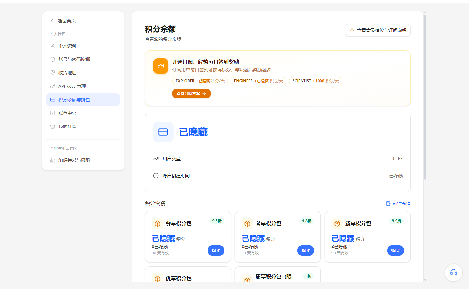Click the location pin icon beside 收货地址

click(53, 73)
